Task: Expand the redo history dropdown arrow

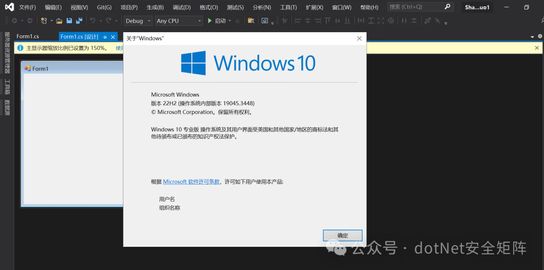Action: (x=116, y=21)
